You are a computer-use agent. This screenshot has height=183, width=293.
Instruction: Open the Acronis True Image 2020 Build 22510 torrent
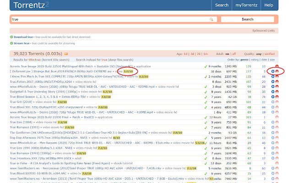tap(71, 66)
